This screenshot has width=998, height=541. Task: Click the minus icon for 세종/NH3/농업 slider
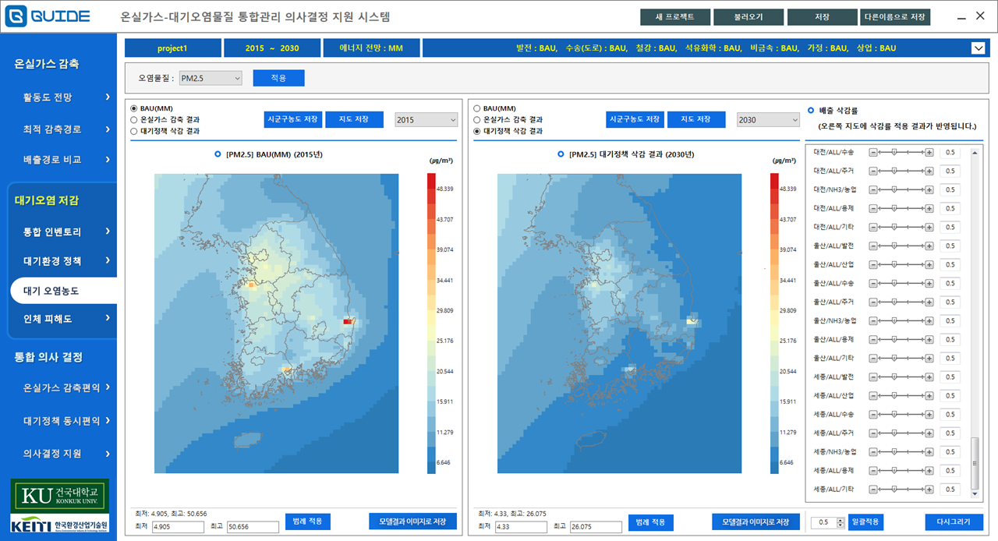tap(873, 452)
